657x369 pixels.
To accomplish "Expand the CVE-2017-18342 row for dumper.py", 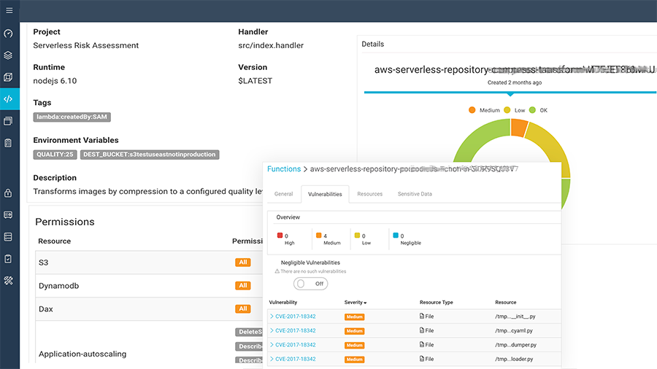I will coord(272,345).
